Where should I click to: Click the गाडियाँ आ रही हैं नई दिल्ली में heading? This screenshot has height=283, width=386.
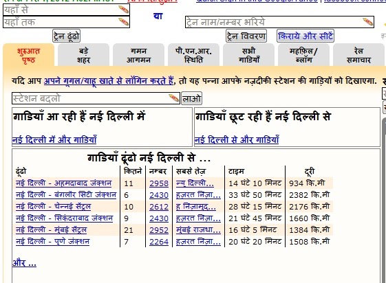click(79, 116)
